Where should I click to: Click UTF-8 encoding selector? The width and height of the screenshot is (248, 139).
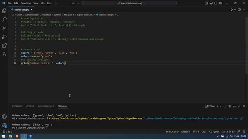[x=196, y=132]
